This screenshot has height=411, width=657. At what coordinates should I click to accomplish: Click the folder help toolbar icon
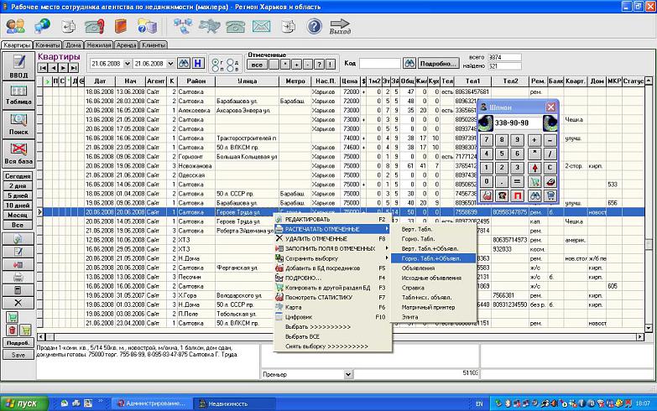[147, 26]
